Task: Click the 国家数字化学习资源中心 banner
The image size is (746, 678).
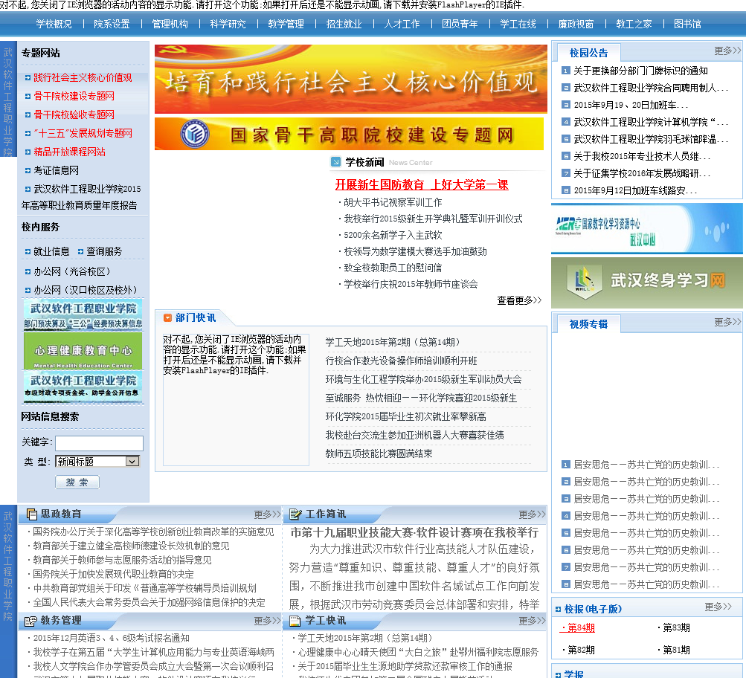Action: click(x=646, y=228)
